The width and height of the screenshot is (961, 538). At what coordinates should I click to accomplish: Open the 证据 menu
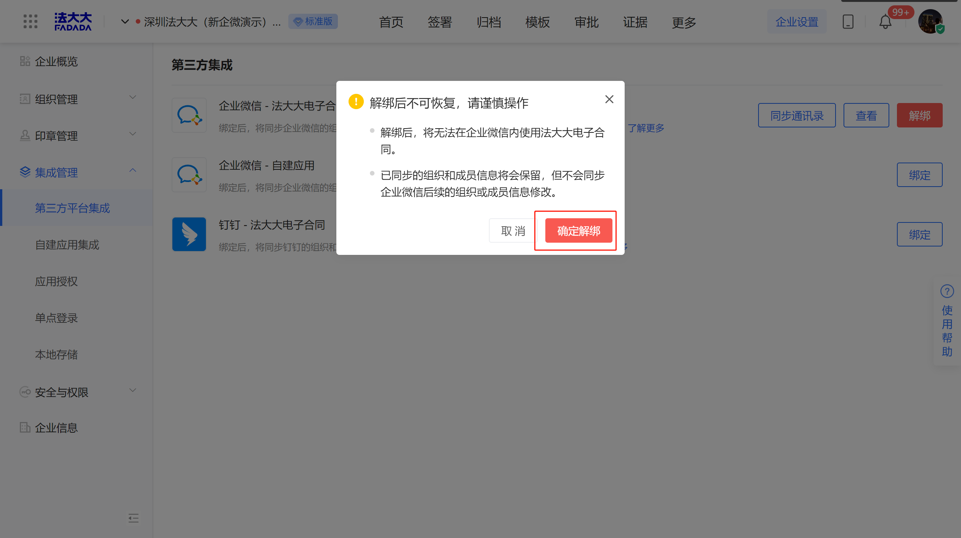(635, 22)
